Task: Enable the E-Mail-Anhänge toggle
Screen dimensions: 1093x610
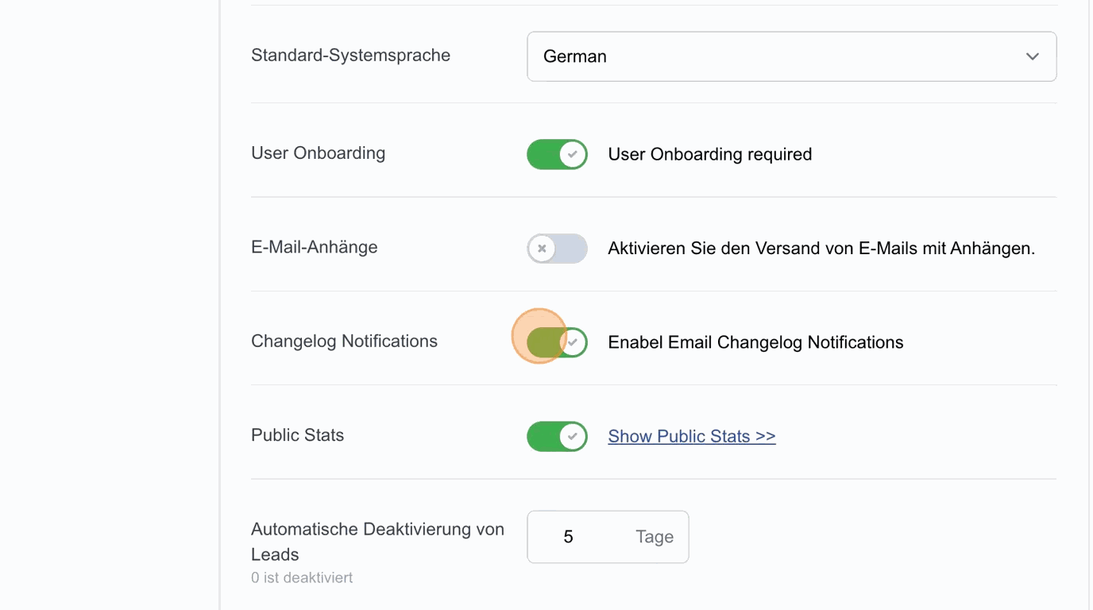Action: [557, 249]
